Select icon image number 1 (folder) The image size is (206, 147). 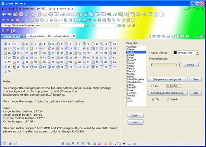coord(14,44)
